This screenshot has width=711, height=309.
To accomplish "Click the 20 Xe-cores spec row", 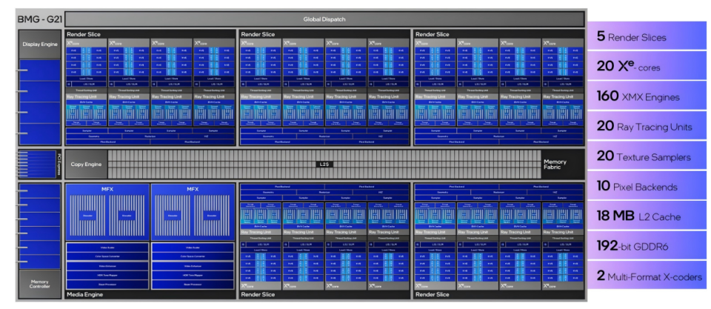I will [x=649, y=67].
